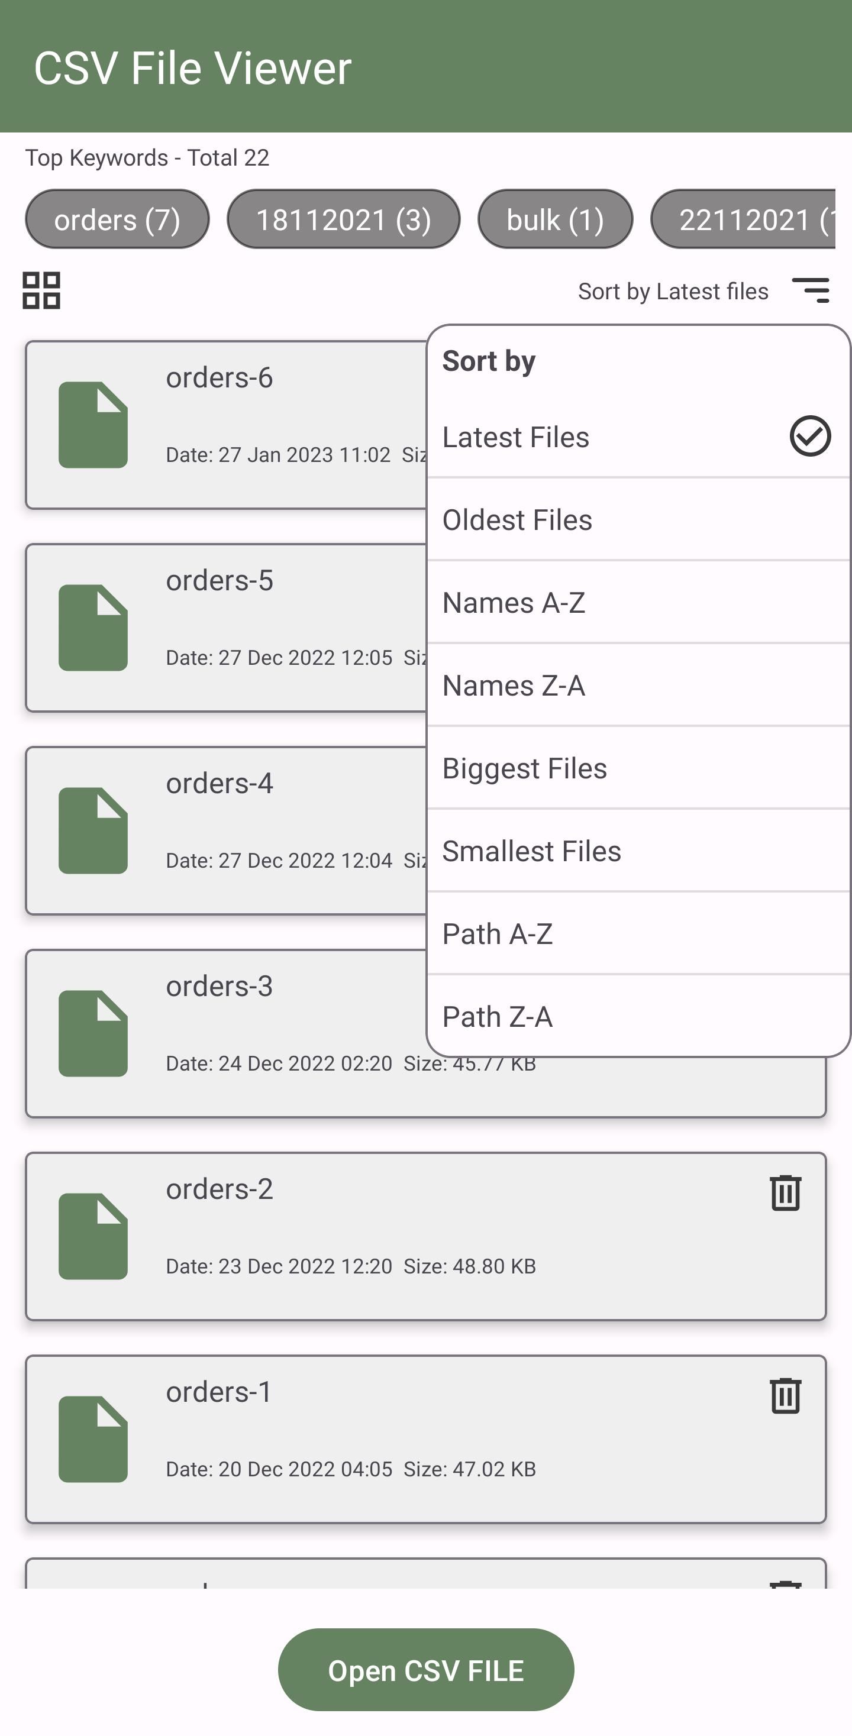
Task: Sort files by Path A-Z
Action: click(638, 934)
